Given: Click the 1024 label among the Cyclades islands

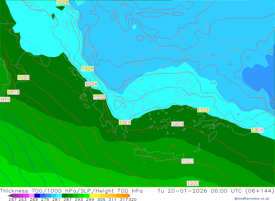Looking at the screenshot, I should pos(177,124).
